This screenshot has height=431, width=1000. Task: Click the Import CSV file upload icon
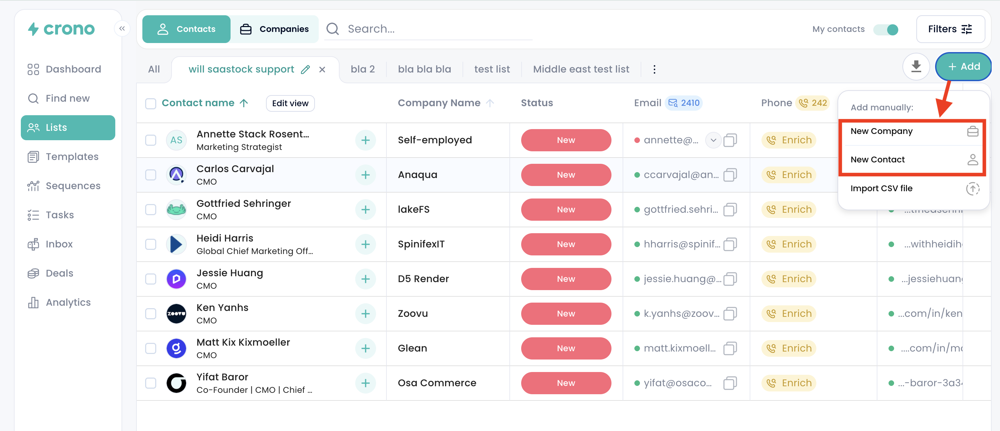tap(973, 189)
